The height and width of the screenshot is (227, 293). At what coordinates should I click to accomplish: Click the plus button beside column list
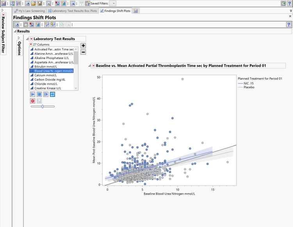[83, 46]
